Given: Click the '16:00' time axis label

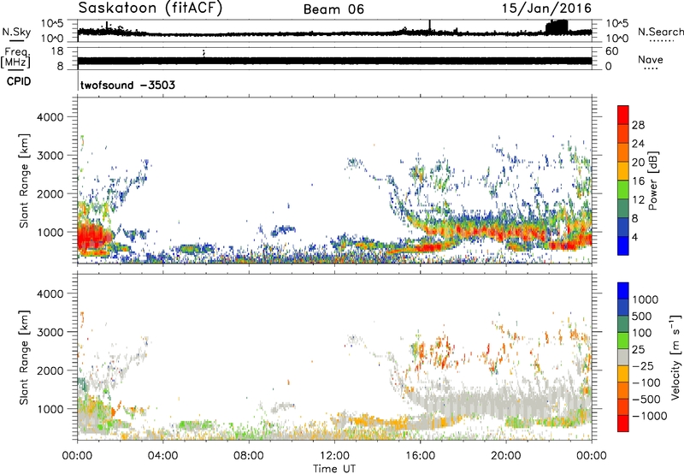Looking at the screenshot, I should coord(420,455).
